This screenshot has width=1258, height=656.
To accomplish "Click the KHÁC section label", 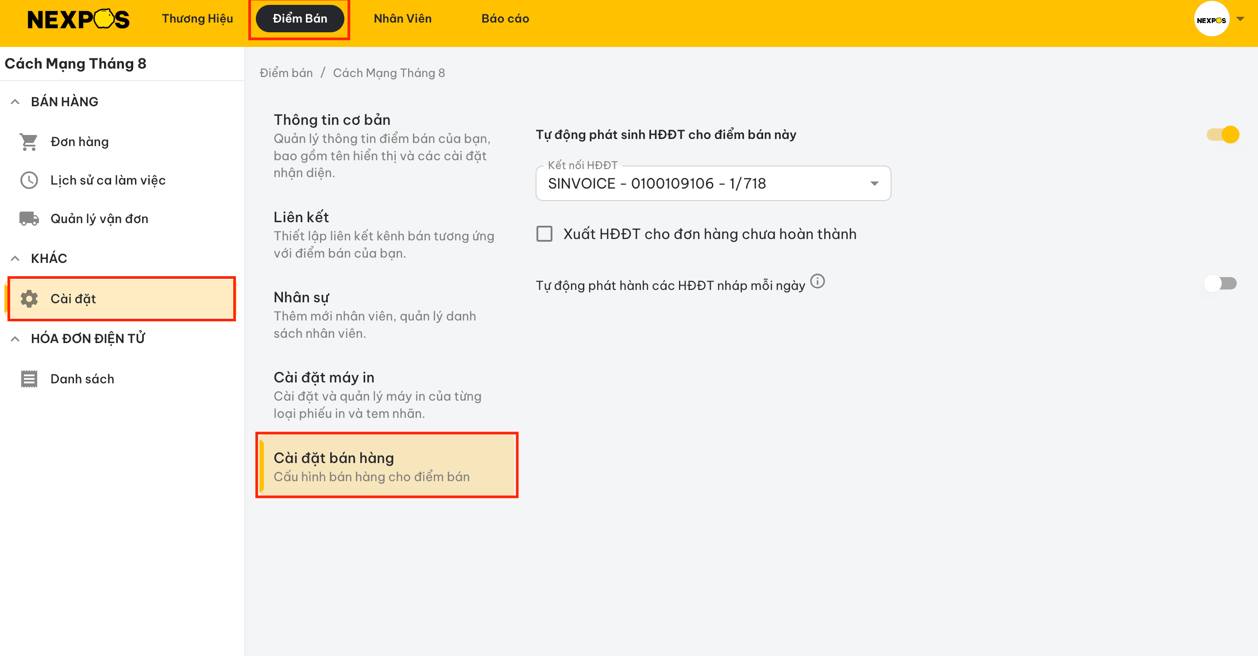I will [49, 259].
